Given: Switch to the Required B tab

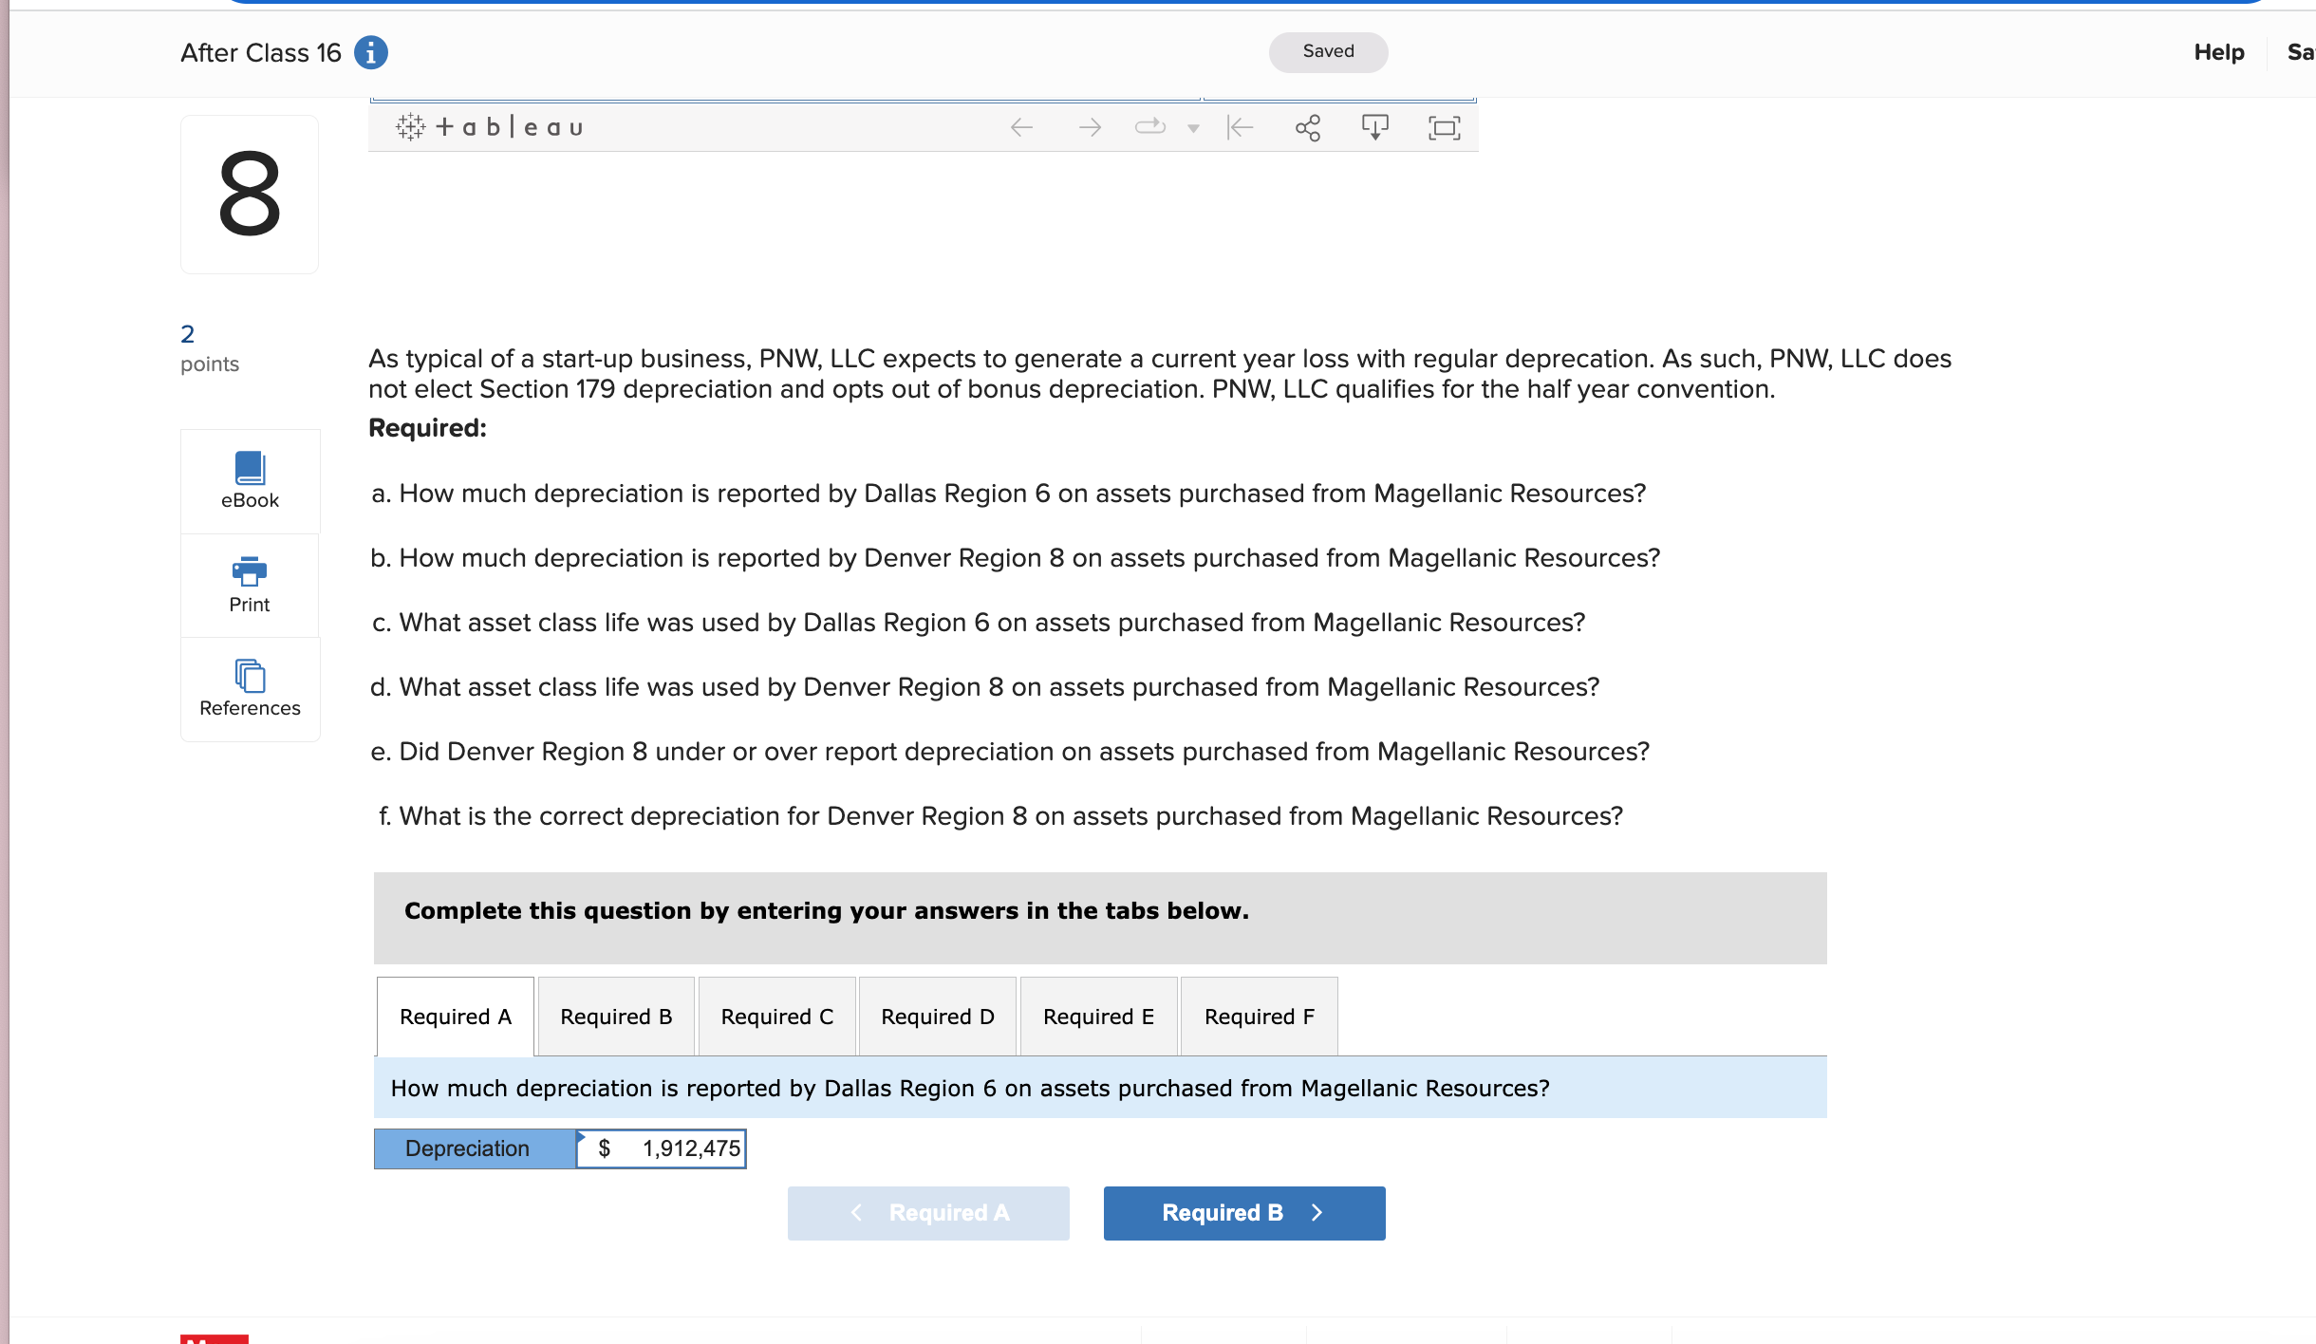Looking at the screenshot, I should tap(616, 1017).
